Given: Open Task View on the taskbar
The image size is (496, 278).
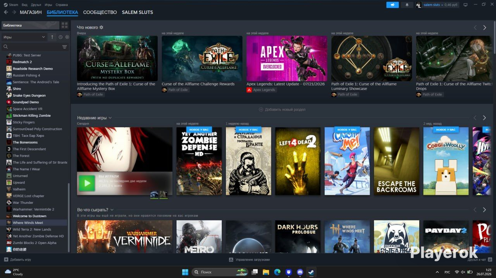Looking at the screenshot, I should (255, 272).
